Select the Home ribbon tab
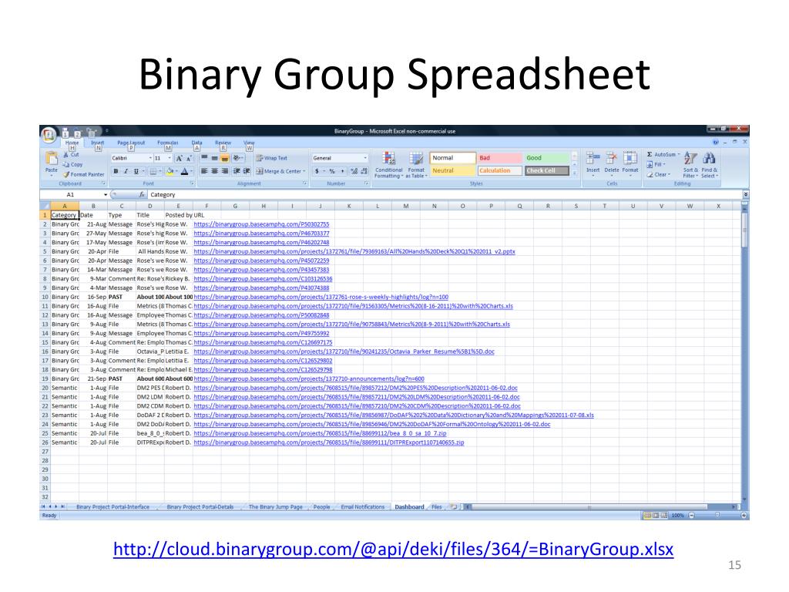The height and width of the screenshot is (592, 789). [x=72, y=143]
